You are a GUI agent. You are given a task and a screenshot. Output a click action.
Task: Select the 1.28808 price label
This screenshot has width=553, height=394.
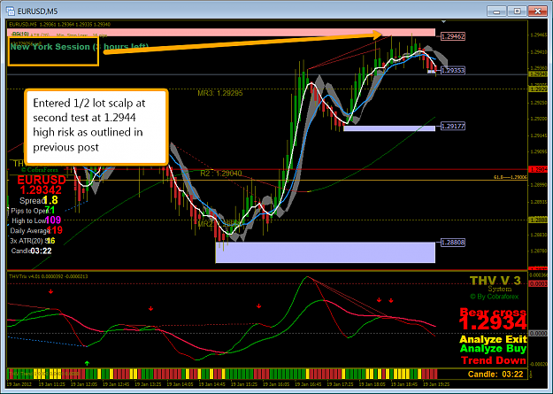coord(453,243)
